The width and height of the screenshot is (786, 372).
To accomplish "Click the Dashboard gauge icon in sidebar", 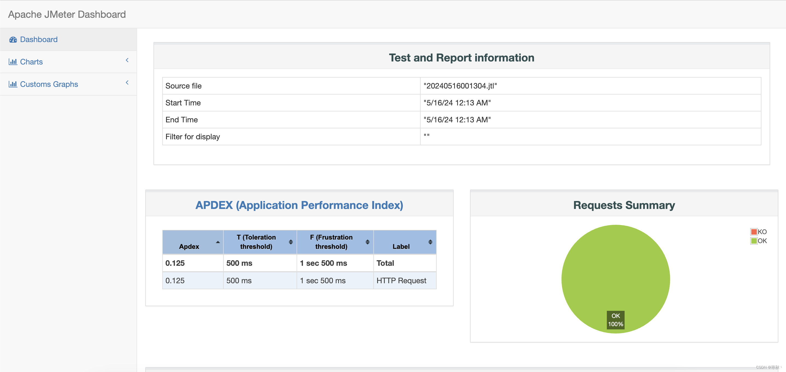I will tap(13, 40).
